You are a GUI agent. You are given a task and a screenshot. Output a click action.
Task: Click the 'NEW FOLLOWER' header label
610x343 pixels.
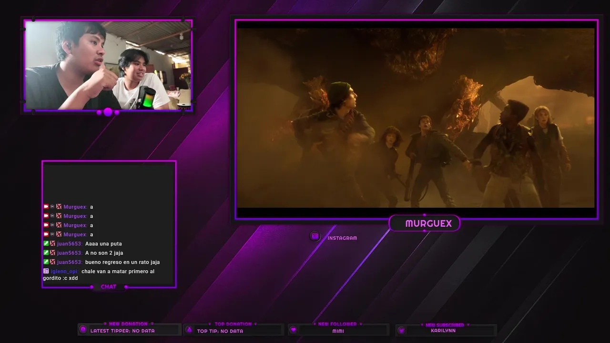click(337, 324)
